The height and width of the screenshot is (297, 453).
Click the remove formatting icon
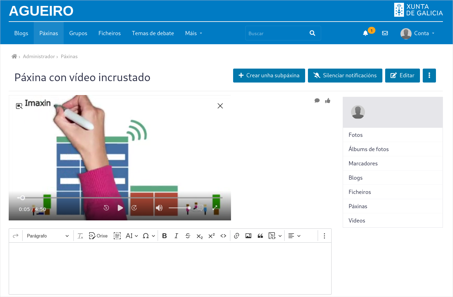click(80, 236)
